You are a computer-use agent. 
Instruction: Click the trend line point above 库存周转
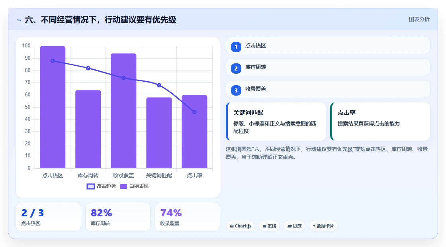point(88,68)
